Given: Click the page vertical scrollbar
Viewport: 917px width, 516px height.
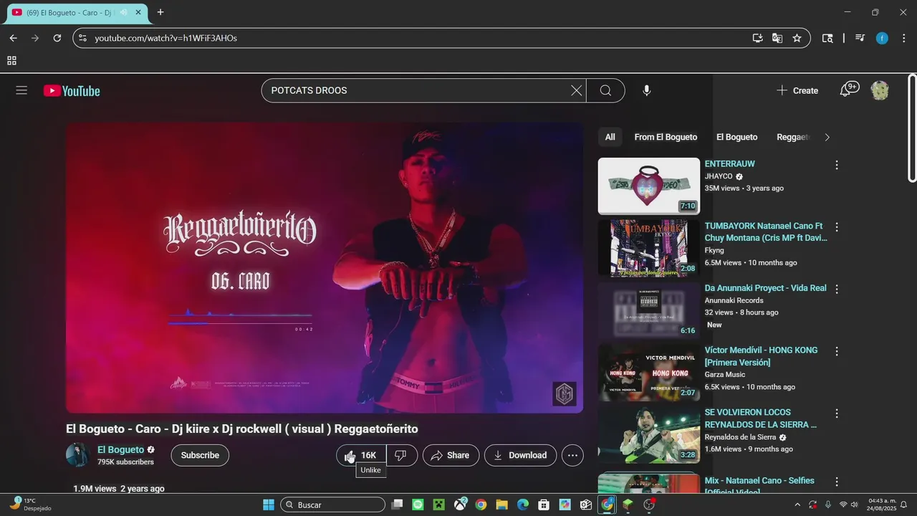Looking at the screenshot, I should [x=912, y=128].
